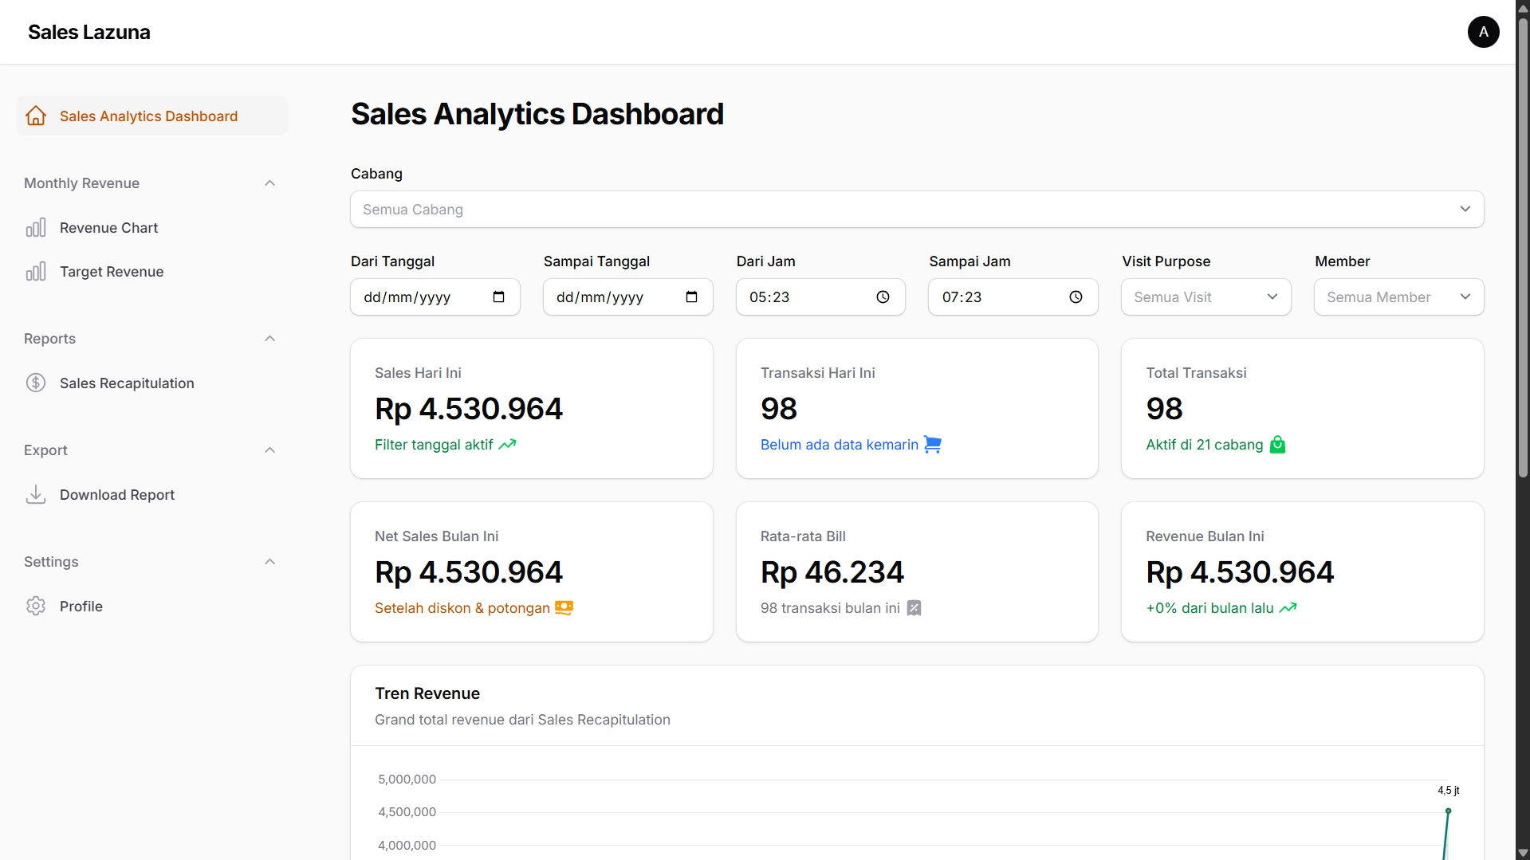Click the 98 transaksi bulan ini text
This screenshot has width=1530, height=860.
point(830,608)
